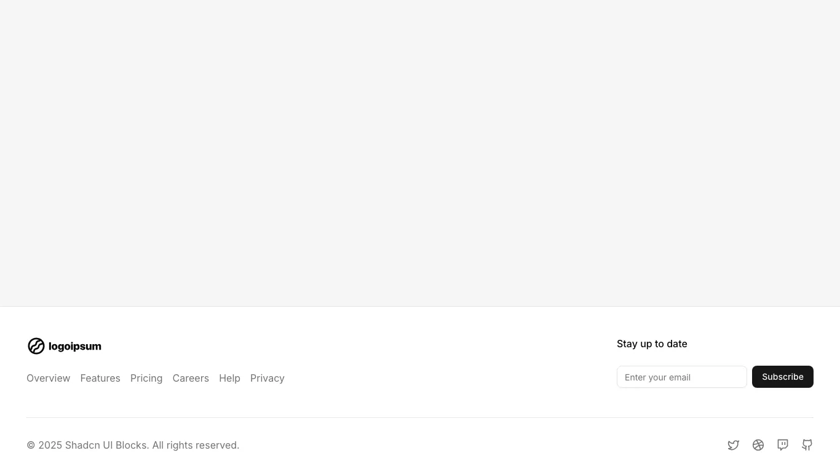Click the logoipsum wordmark text

pyautogui.click(x=75, y=347)
